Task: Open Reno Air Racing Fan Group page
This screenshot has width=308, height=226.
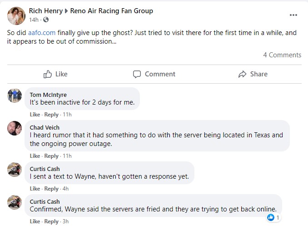Action: [111, 11]
